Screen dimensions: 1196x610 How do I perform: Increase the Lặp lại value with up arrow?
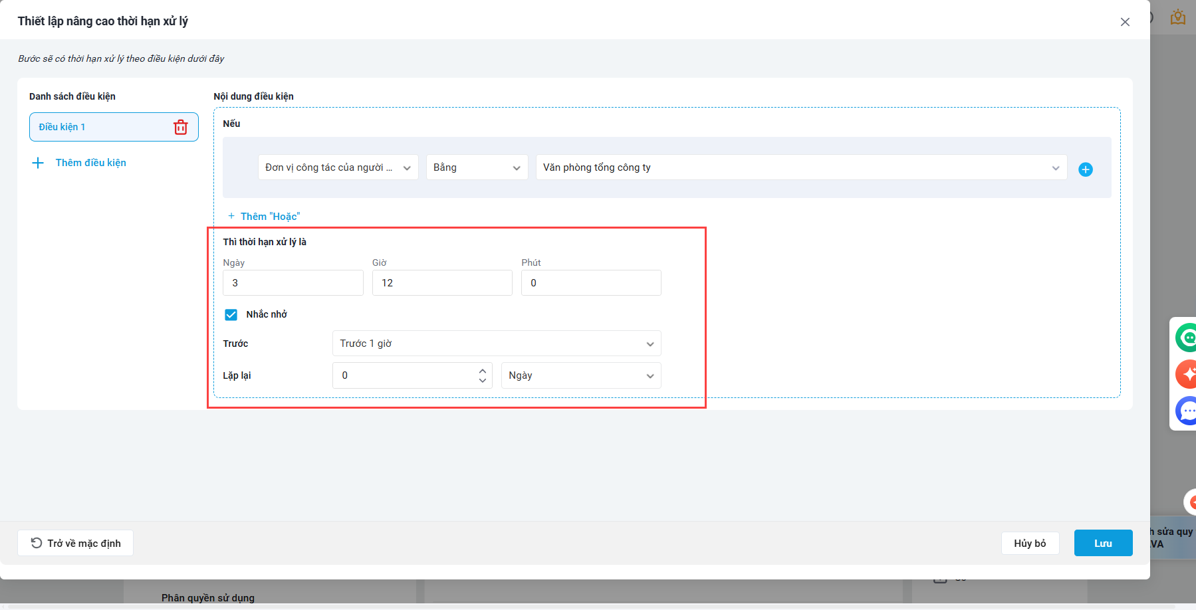coord(483,371)
